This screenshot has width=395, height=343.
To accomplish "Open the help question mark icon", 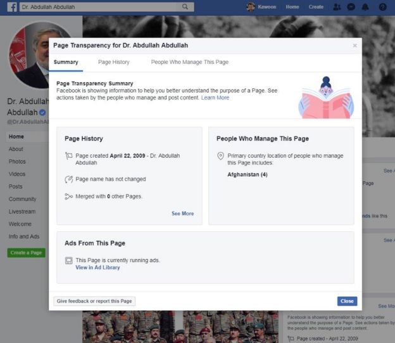I will [x=382, y=7].
